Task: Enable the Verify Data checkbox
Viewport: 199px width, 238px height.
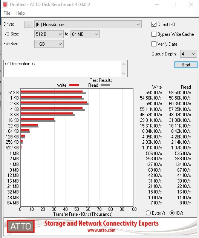Action: [154, 44]
